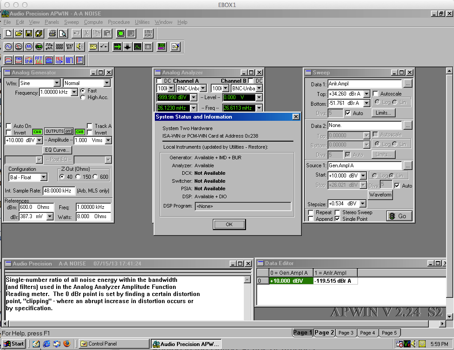This screenshot has height=350, width=454.
Task: Enable the Auto On checkbox
Action: (9, 126)
